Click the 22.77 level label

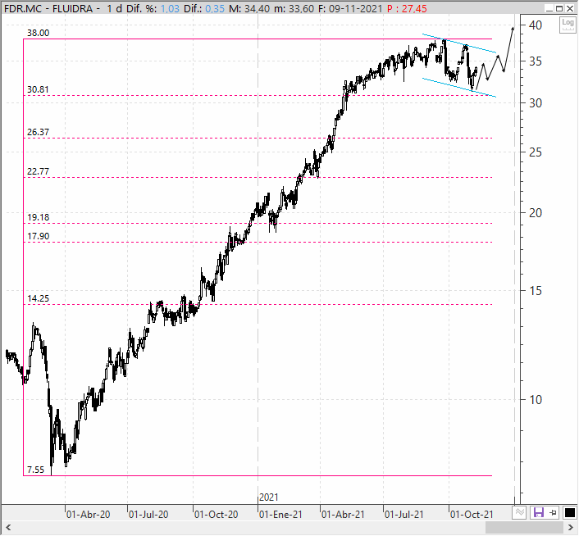(x=38, y=171)
